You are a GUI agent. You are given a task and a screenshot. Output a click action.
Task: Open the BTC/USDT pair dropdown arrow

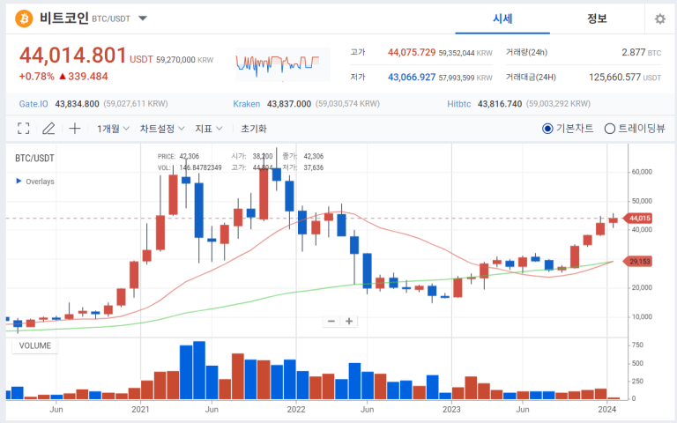(x=144, y=19)
